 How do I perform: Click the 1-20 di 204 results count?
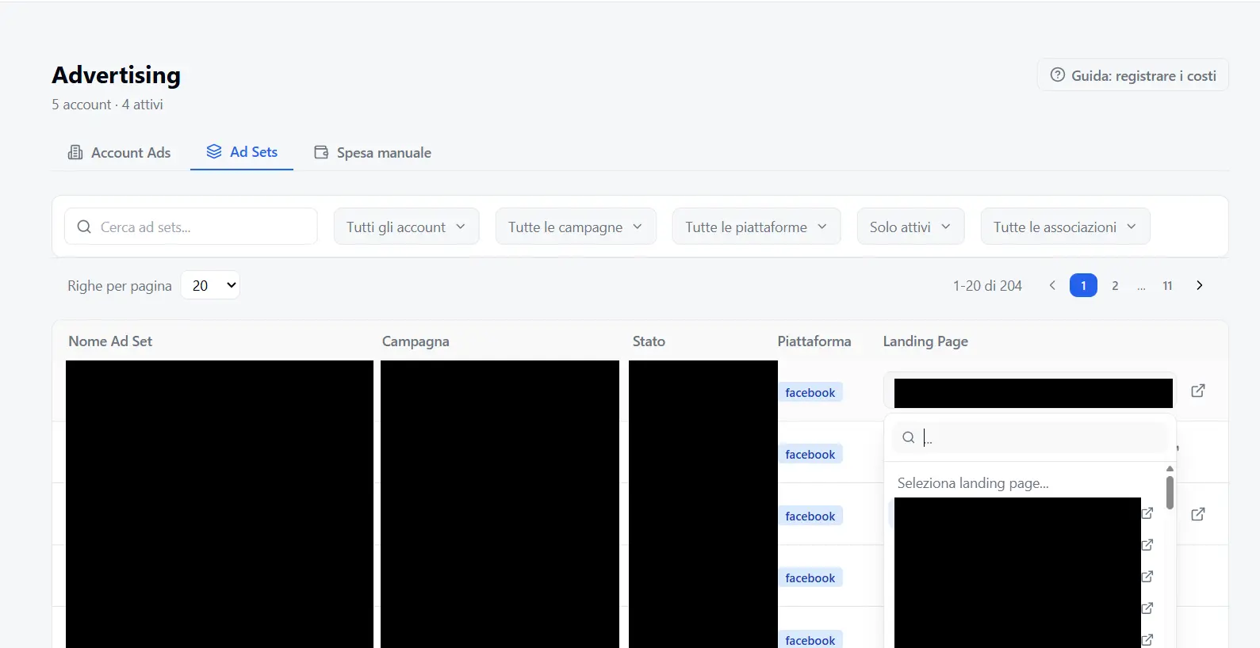(987, 286)
